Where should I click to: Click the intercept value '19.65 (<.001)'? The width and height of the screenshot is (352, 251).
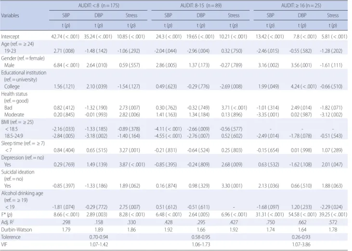point(200,37)
